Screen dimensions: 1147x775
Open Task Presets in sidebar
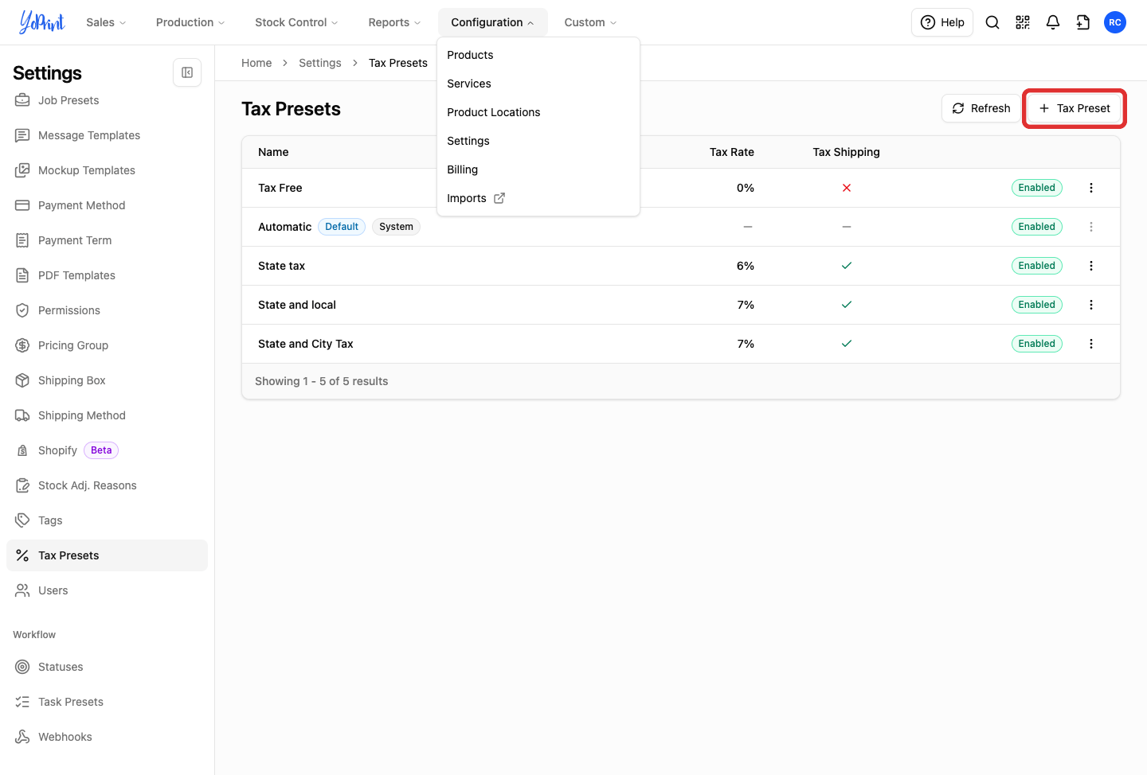107,702
